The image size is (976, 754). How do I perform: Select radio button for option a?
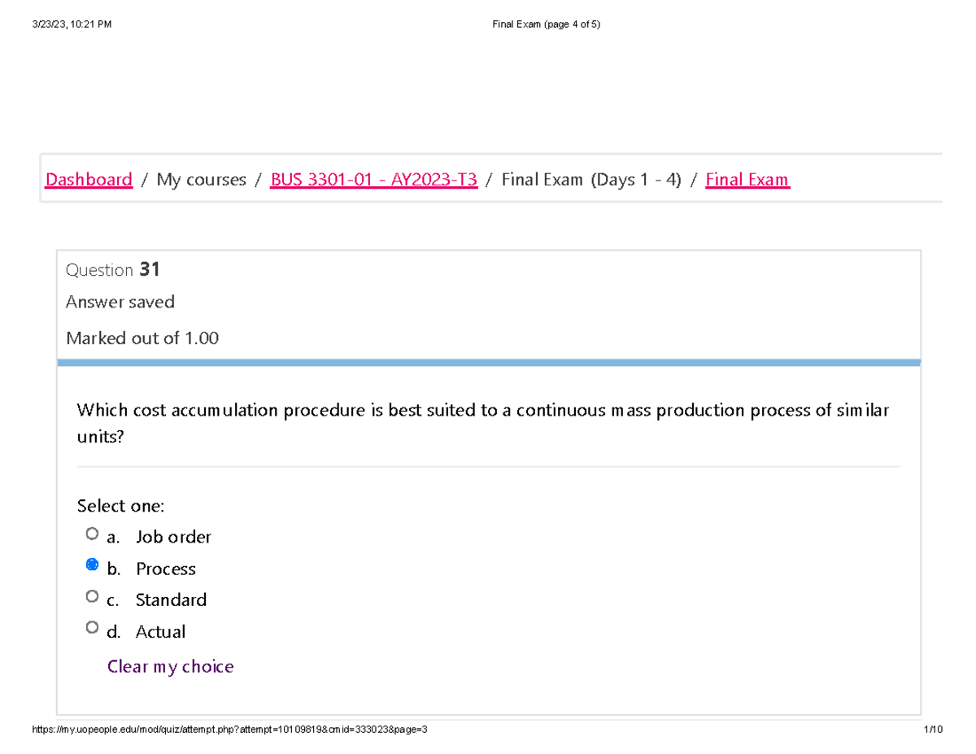(x=92, y=534)
